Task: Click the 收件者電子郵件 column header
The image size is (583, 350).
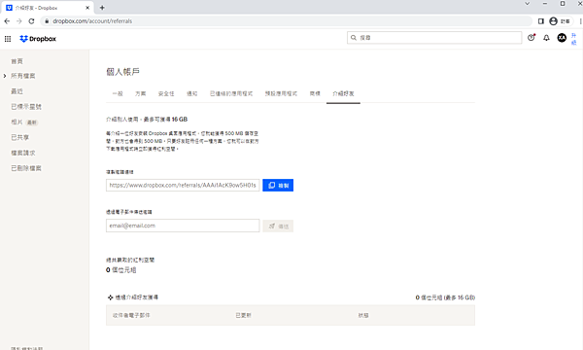Action: [131, 315]
